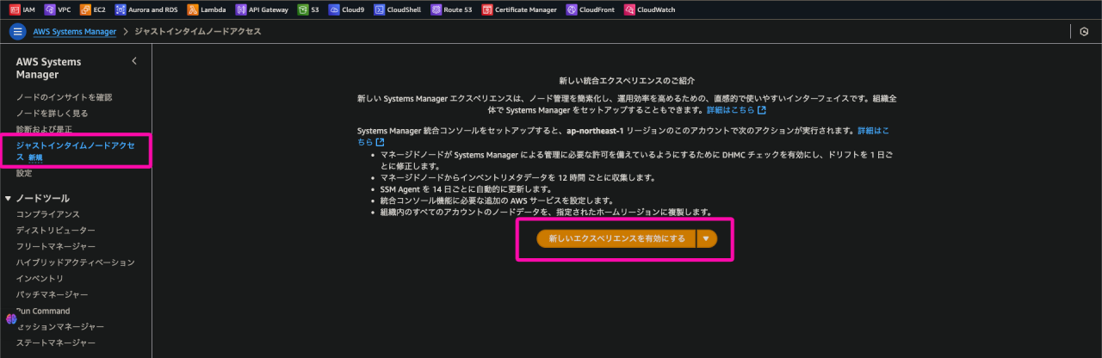1102x358 pixels.
Task: Open ハイブリッドアクティベーション in sidebar
Action: coord(75,262)
